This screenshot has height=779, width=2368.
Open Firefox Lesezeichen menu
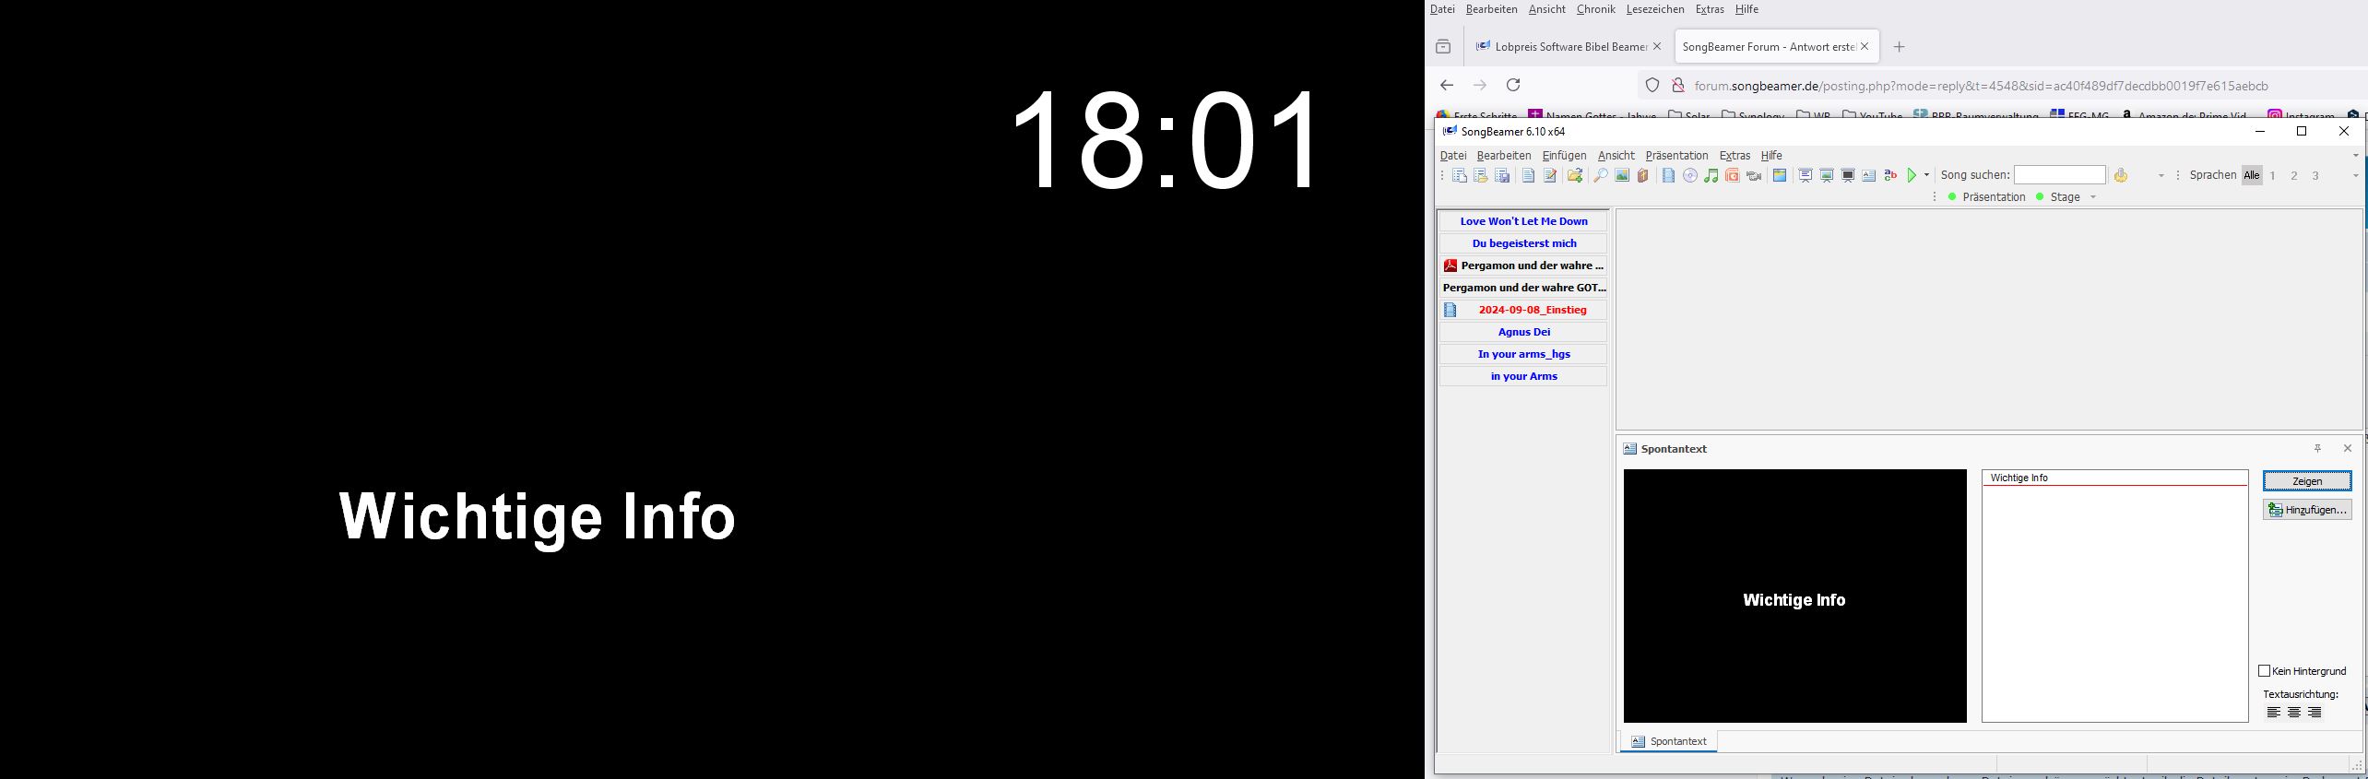coord(1654,9)
